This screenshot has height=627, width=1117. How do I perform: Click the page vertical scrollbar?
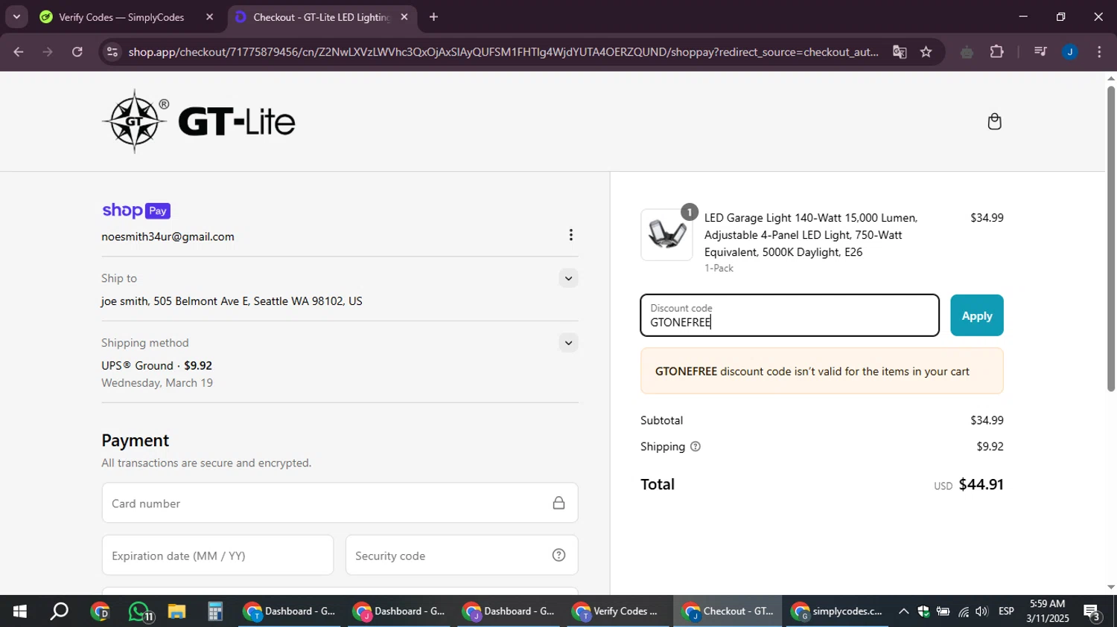1111,238
